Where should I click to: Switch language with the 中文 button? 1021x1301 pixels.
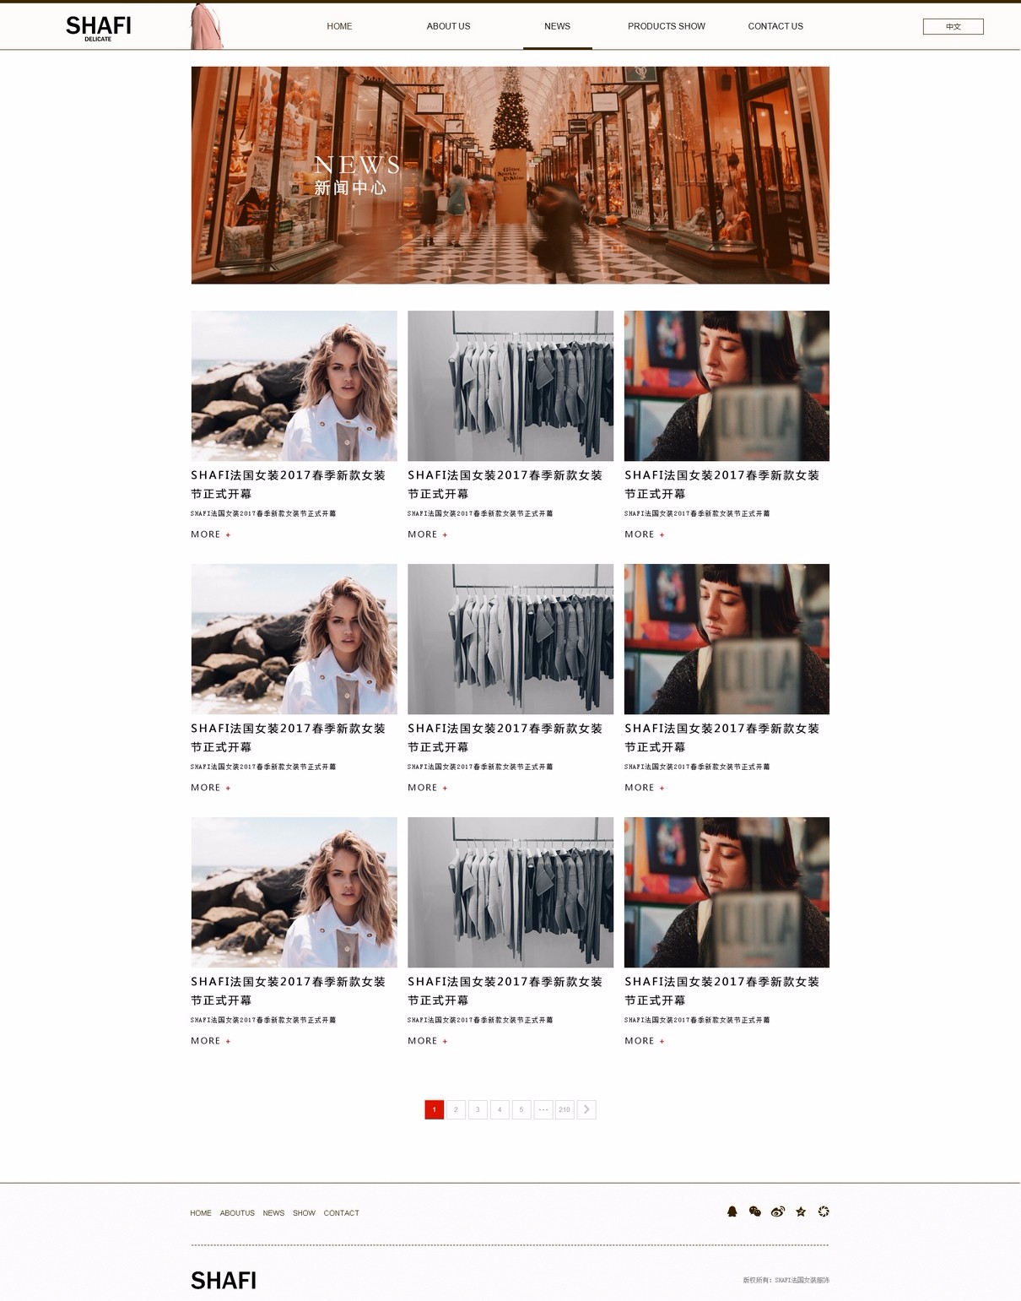coord(953,27)
